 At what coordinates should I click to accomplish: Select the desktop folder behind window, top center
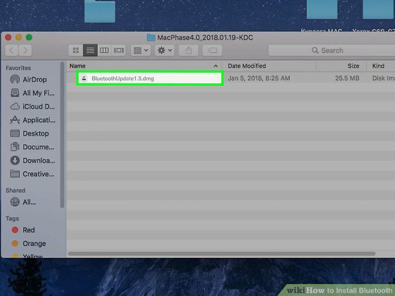pos(100,11)
